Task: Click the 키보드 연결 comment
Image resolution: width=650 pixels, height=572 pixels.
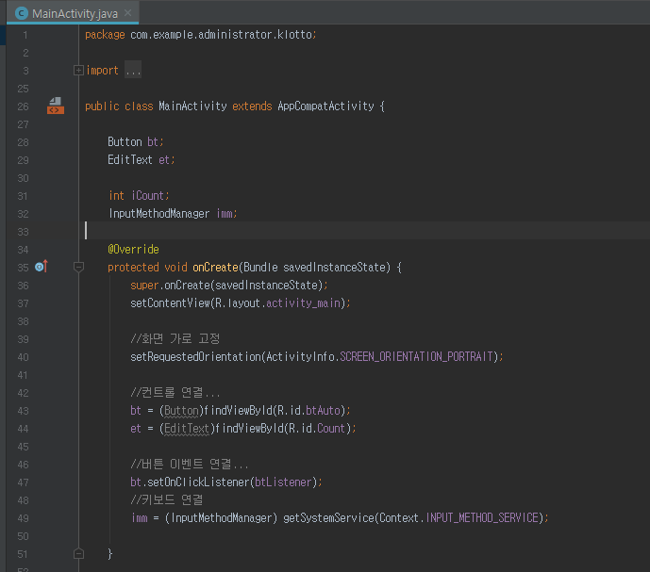Action: [x=167, y=500]
